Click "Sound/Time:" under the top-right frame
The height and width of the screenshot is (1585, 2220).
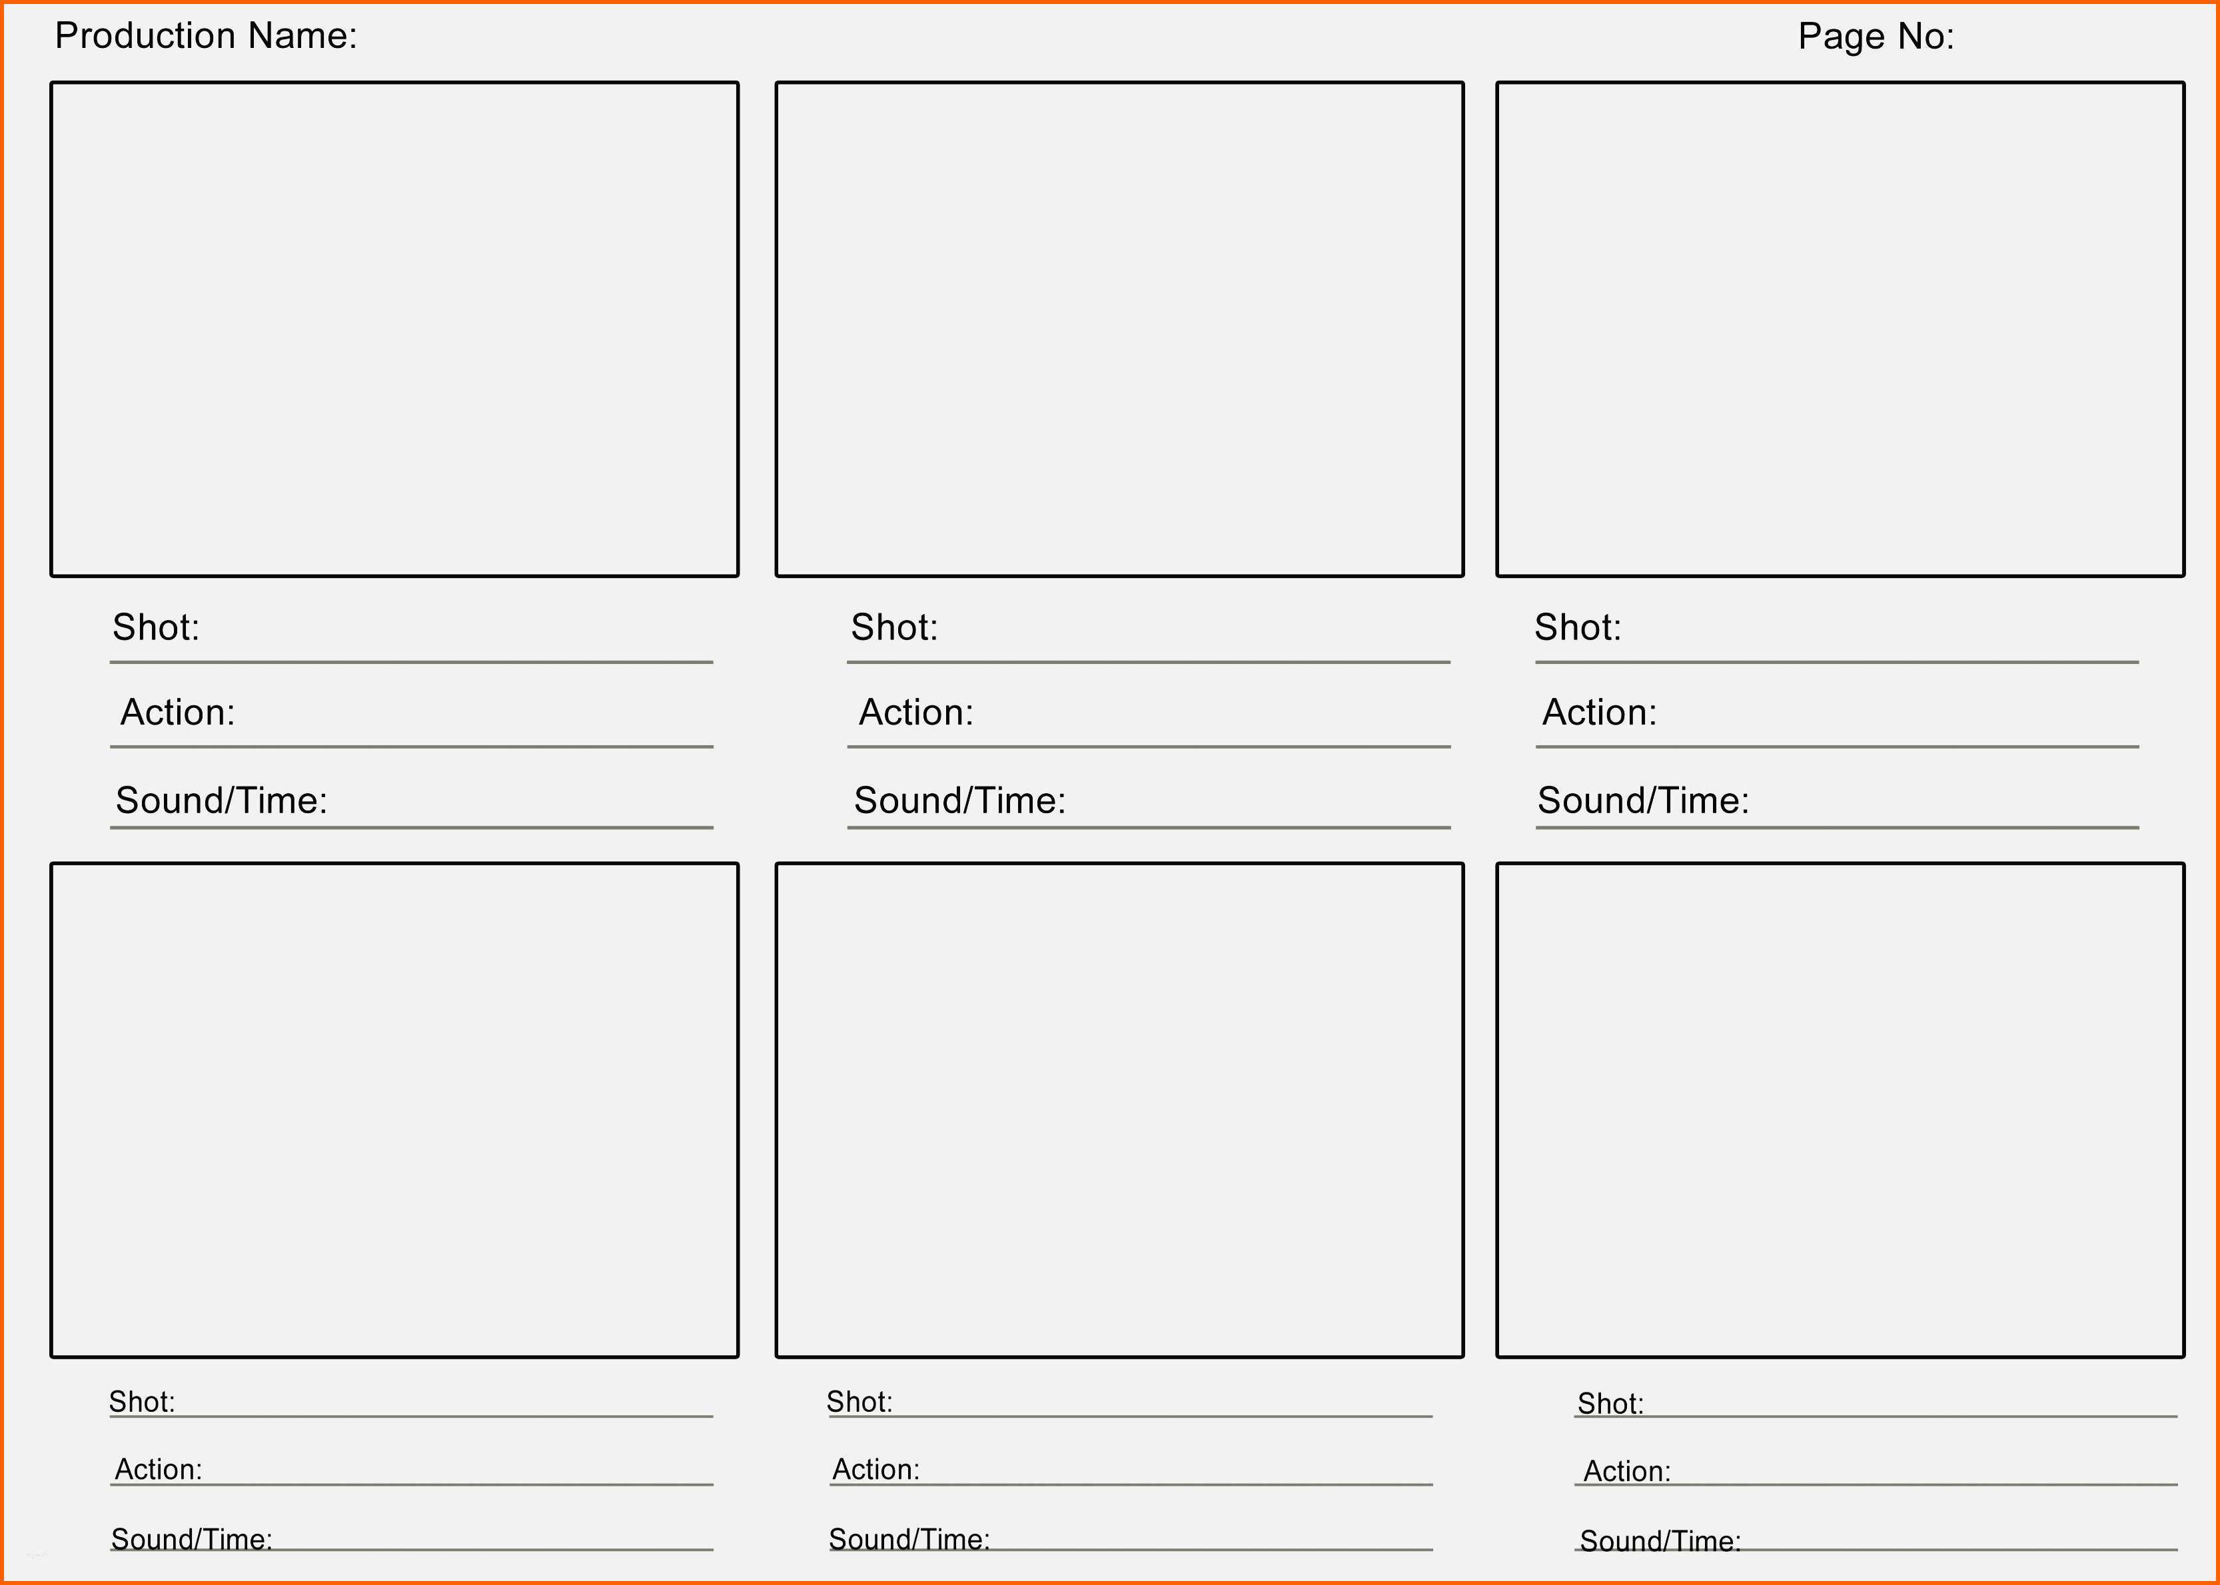click(x=1643, y=800)
